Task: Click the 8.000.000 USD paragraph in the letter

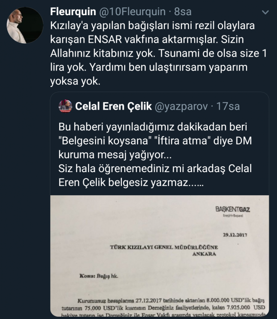Action: tap(163, 307)
